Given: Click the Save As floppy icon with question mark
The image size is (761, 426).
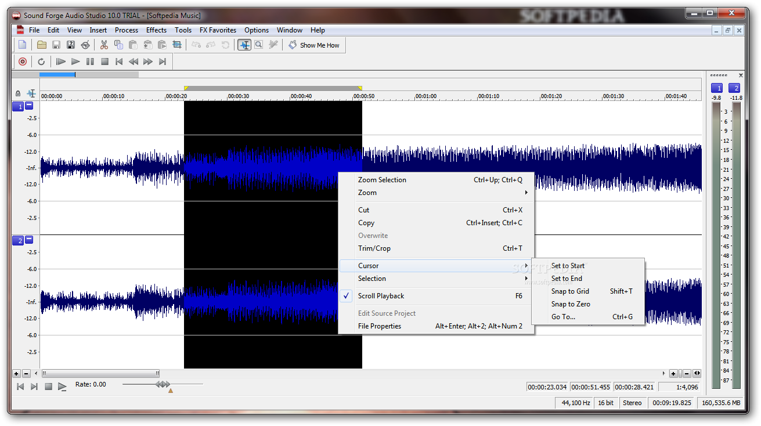Looking at the screenshot, I should tap(70, 45).
